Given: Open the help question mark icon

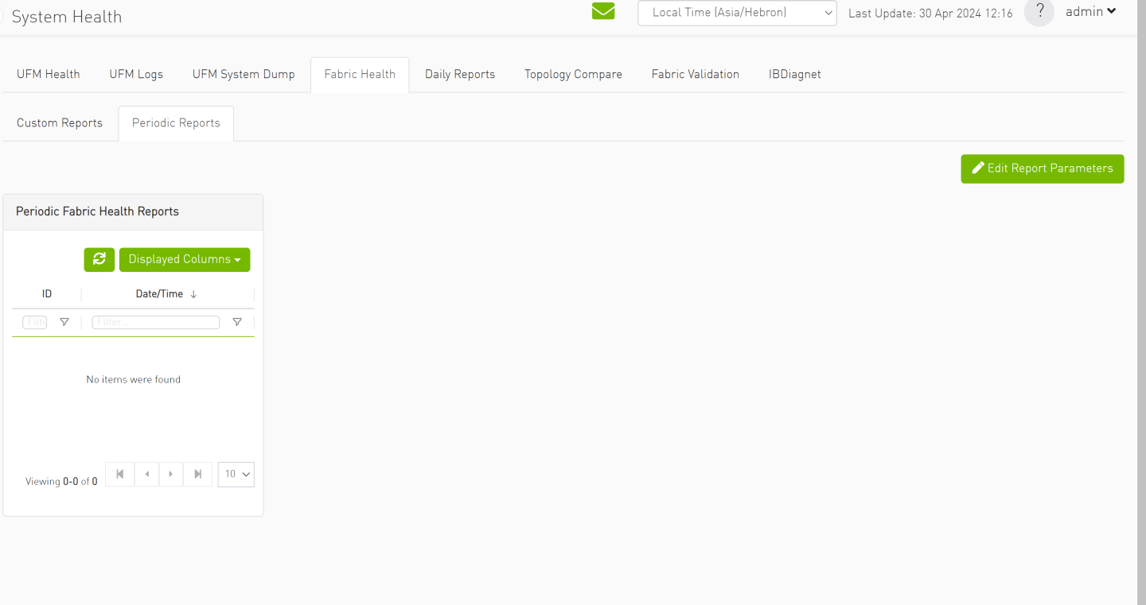Looking at the screenshot, I should [1039, 12].
